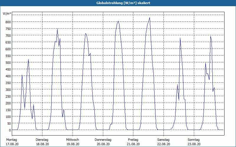The width and height of the screenshot is (236, 147).
Task: Select the date 21.08.20
Action: [133, 144]
